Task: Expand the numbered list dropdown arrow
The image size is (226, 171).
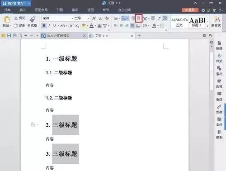Action: click(127, 19)
